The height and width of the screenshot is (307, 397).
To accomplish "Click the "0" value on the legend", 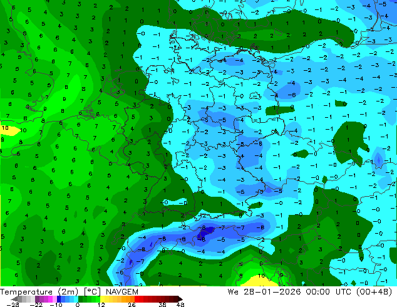I will pos(78,304).
